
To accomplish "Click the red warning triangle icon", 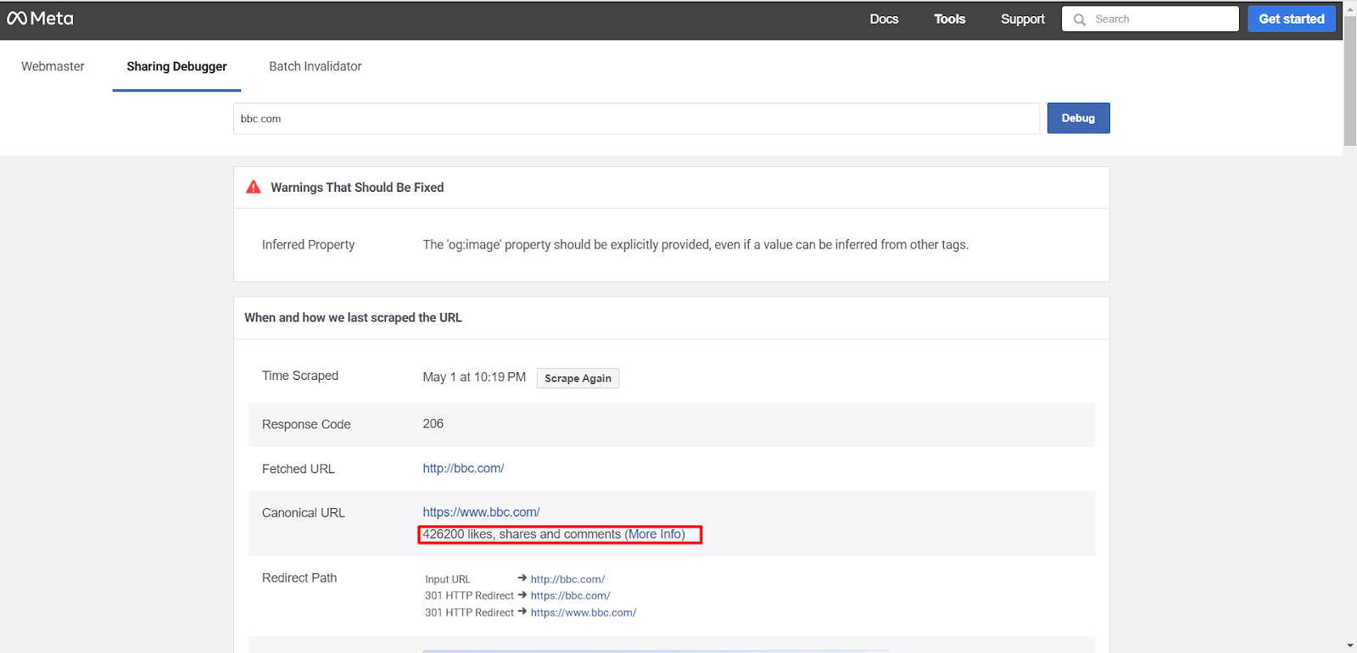I will (x=254, y=187).
